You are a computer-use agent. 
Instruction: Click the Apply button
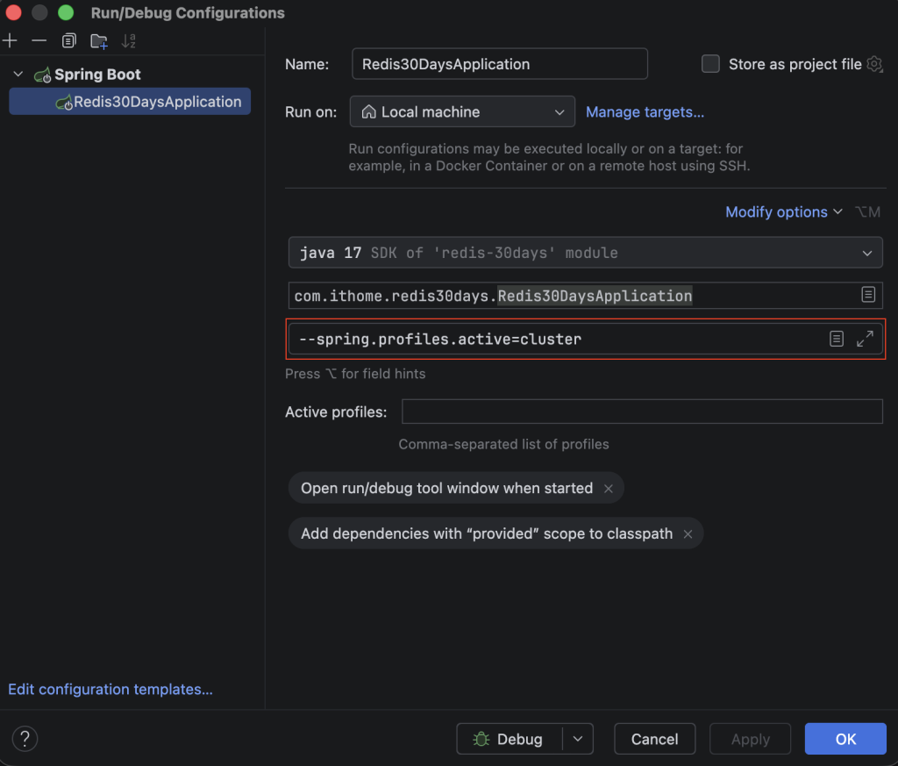point(751,739)
